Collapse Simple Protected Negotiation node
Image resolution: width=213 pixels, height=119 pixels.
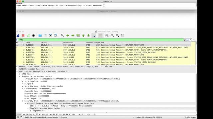[x=28, y=108]
